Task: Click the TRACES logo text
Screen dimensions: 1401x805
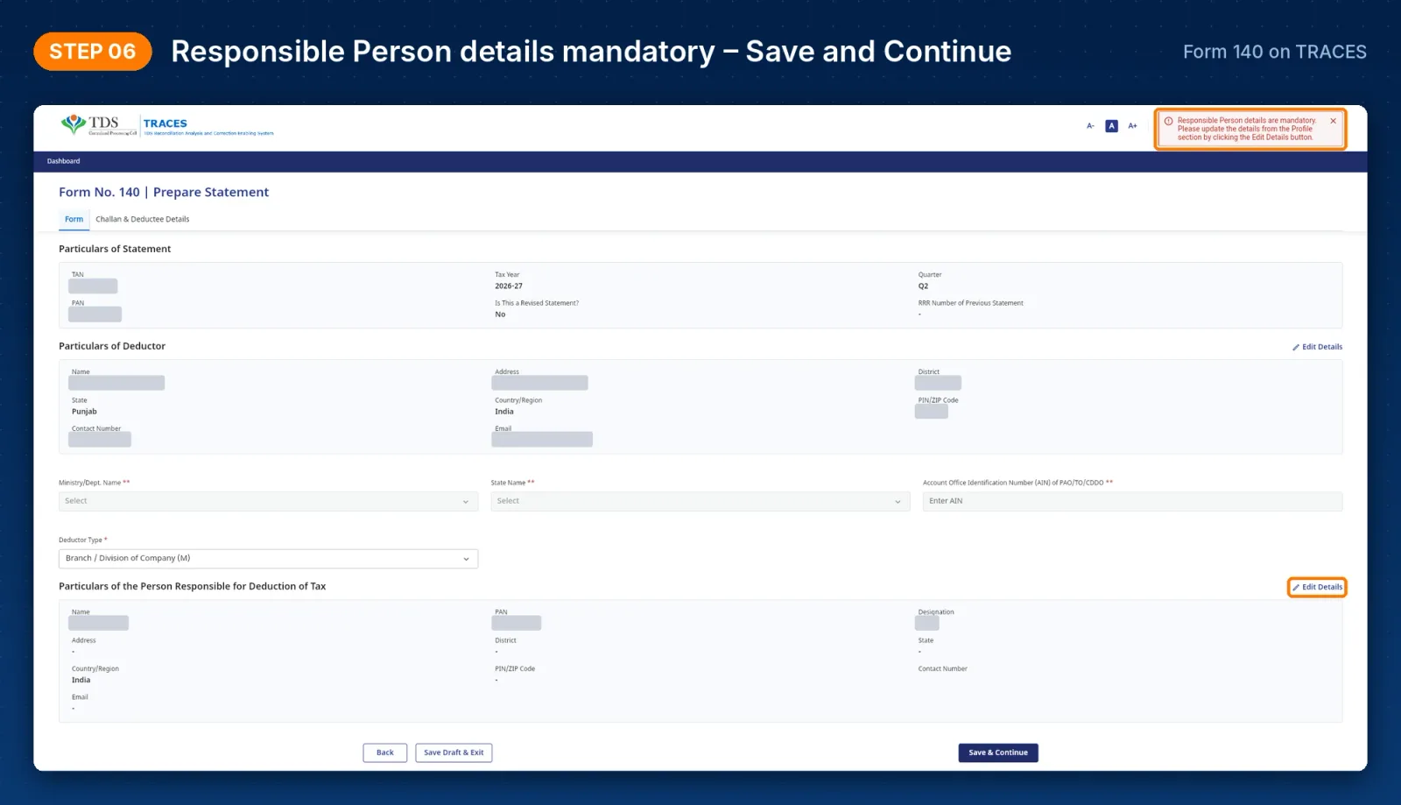Action: coord(165,124)
